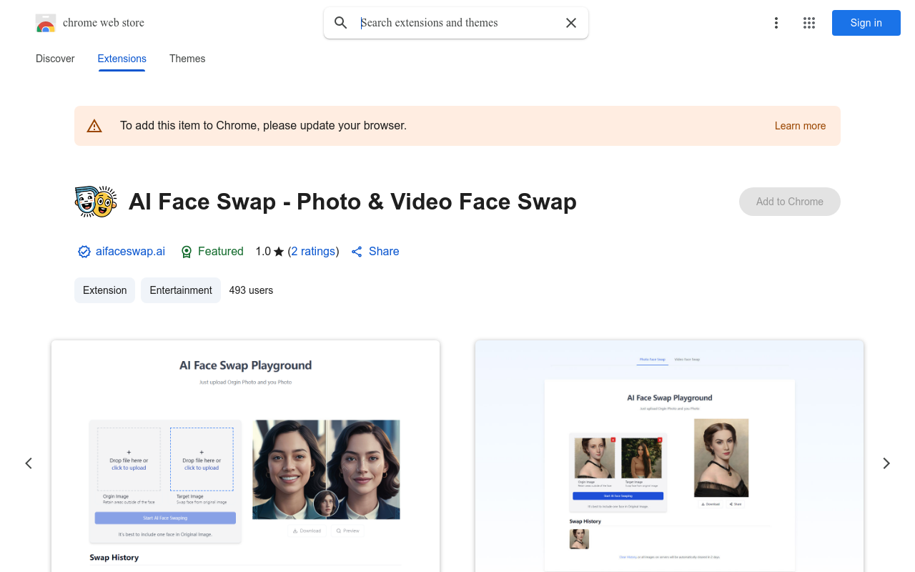Click the chrome web store title text
The image size is (915, 572).
pos(104,23)
